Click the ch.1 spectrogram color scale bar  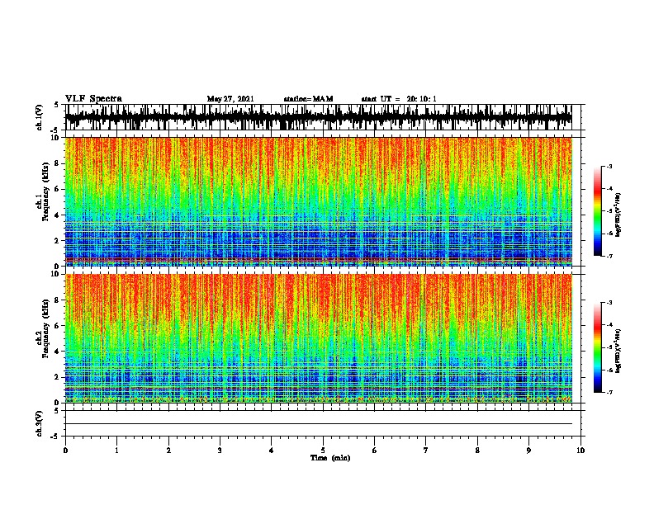[x=598, y=211]
